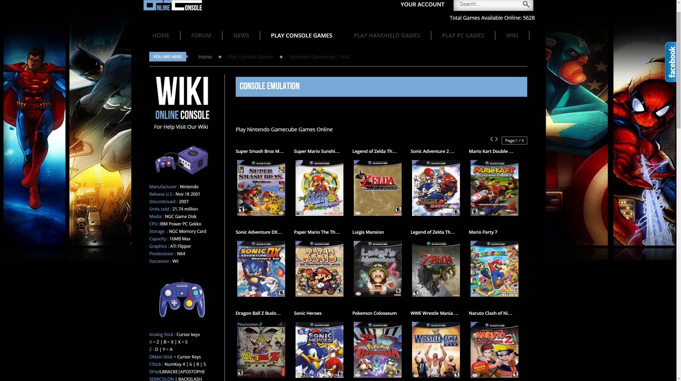Image resolution: width=681 pixels, height=381 pixels.
Task: Click Sonic Adventure DX... title
Action: pos(259,232)
